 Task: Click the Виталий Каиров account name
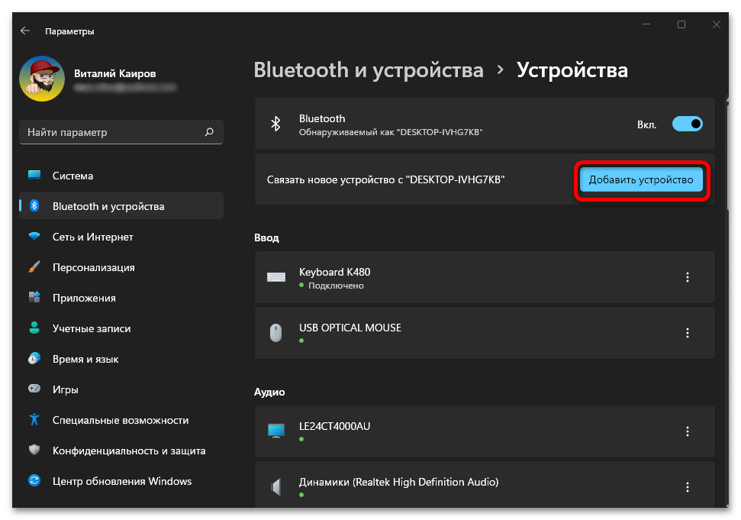(x=114, y=73)
